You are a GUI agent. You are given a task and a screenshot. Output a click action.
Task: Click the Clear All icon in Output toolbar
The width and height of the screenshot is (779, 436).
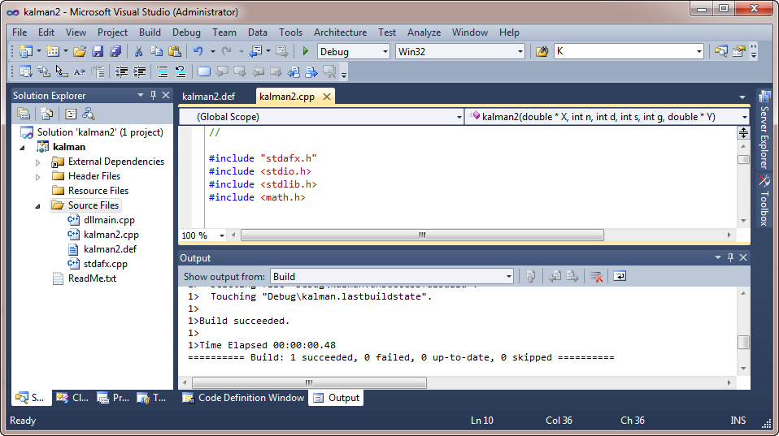pyautogui.click(x=596, y=276)
